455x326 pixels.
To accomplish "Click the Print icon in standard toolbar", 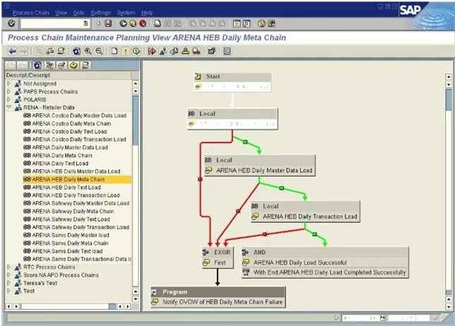I will [x=158, y=23].
